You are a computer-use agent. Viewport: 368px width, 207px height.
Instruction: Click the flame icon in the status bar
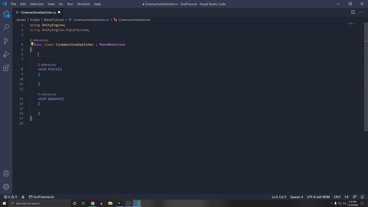(23, 197)
